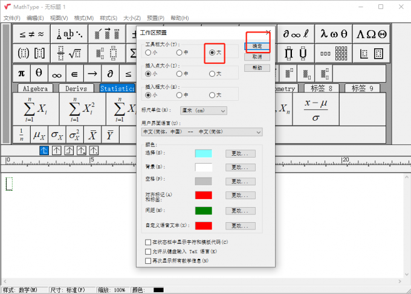
Task: Open relational symbols palette (≤ ≠ ≈)
Action: pos(31,34)
